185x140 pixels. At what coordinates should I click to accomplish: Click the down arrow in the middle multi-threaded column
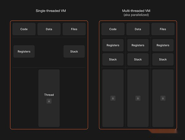[x=138, y=98]
